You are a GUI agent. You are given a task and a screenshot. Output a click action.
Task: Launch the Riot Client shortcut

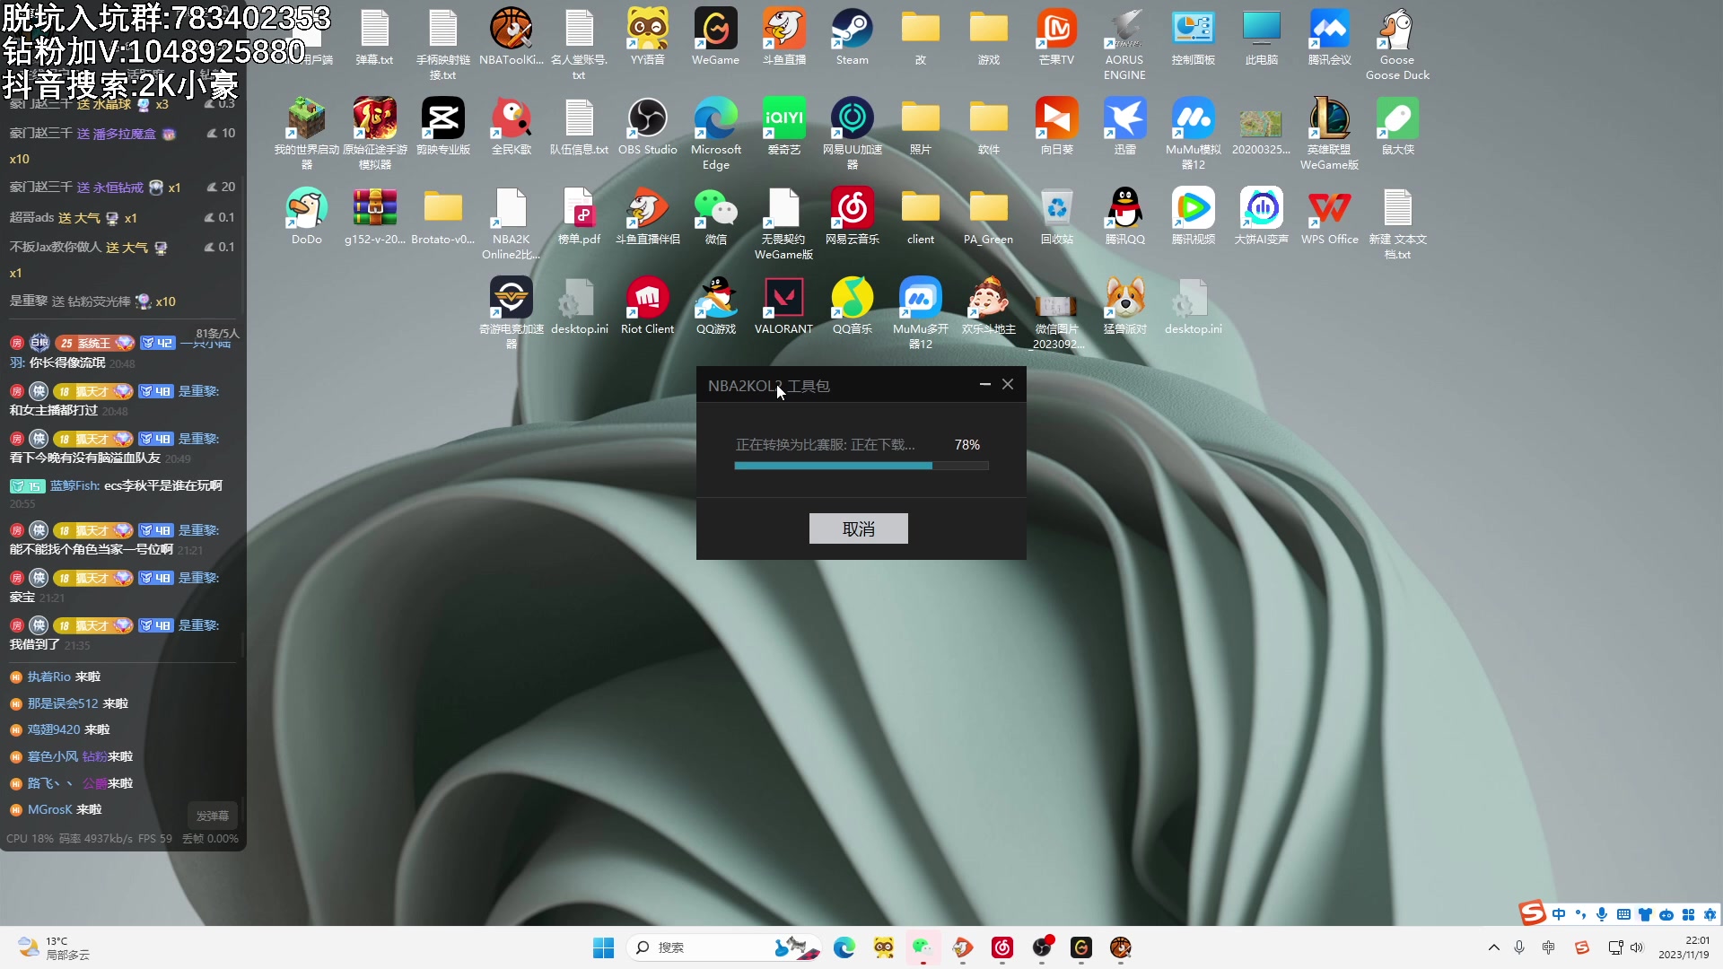[x=647, y=307]
